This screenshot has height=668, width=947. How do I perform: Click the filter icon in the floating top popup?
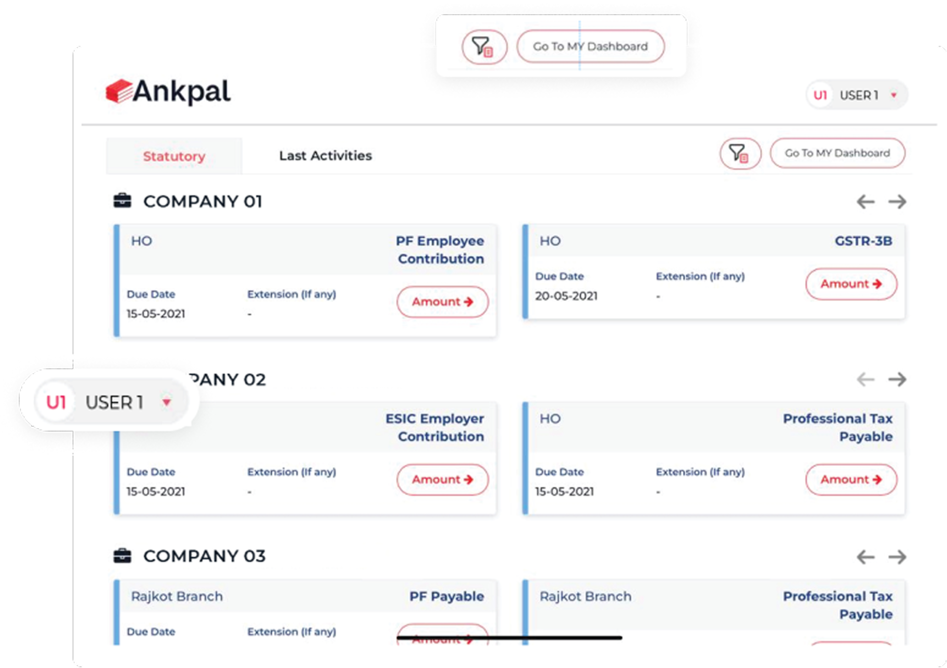coord(484,47)
